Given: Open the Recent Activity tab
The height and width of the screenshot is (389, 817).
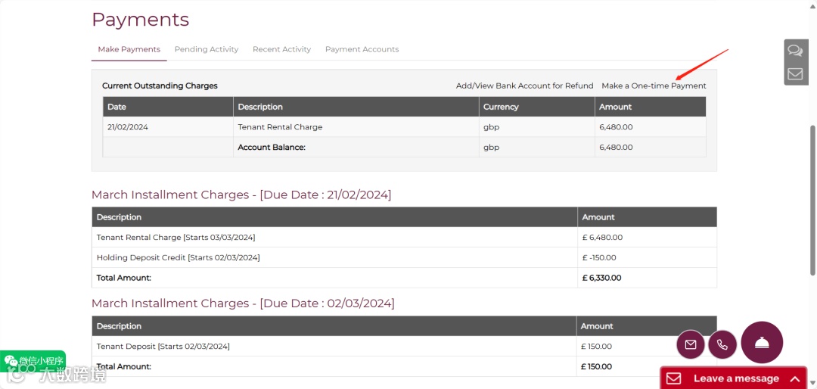Looking at the screenshot, I should coord(282,49).
